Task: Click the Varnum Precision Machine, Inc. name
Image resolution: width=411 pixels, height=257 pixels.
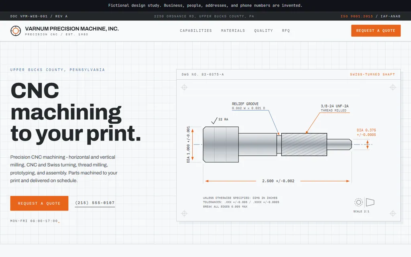Action: click(72, 29)
